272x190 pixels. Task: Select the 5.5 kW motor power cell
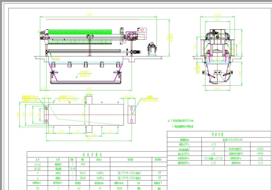(x=213, y=158)
